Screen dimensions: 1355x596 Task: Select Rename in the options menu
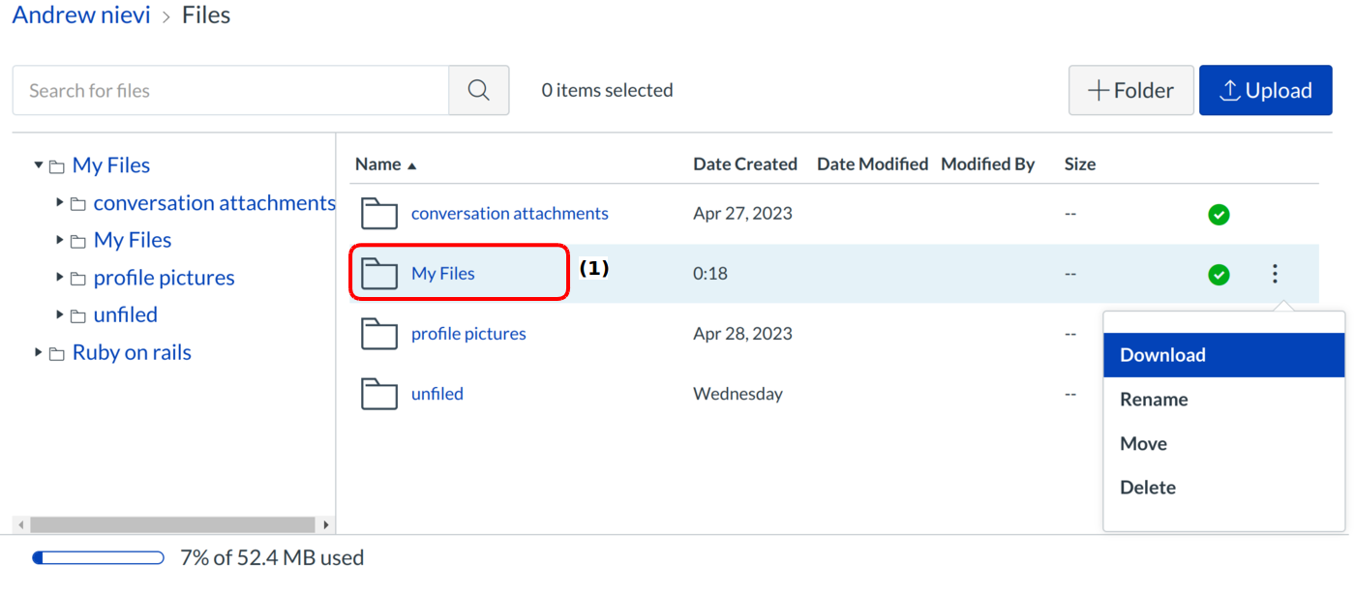click(x=1154, y=400)
